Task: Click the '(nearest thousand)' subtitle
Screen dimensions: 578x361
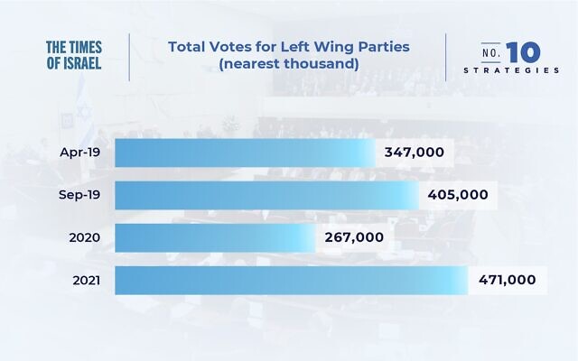Action: (x=289, y=63)
